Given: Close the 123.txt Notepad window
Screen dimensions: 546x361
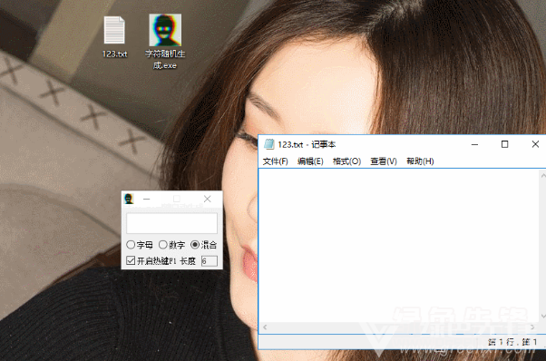Looking at the screenshot, I should click(x=535, y=144).
